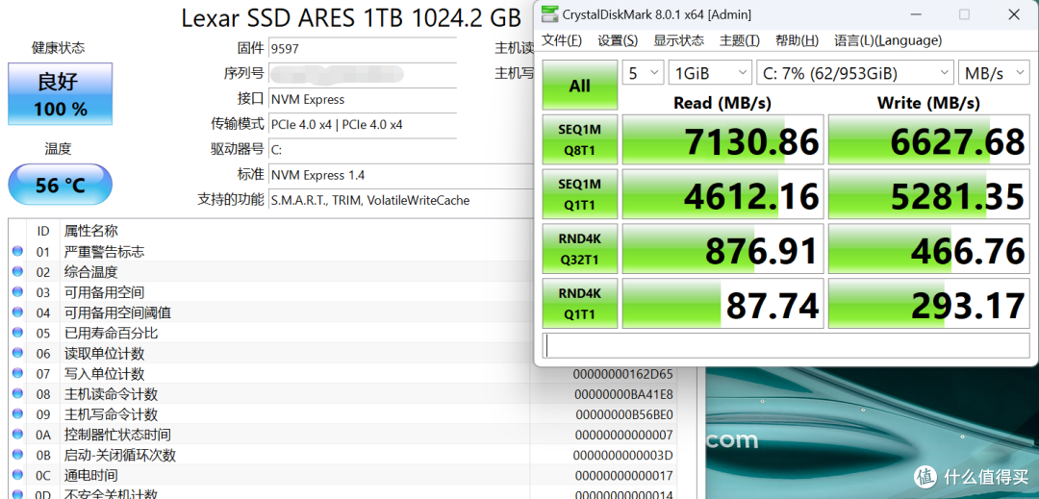This screenshot has height=499, width=1039.
Task: Click status dot for 严重警告标志 row
Action: 17,252
